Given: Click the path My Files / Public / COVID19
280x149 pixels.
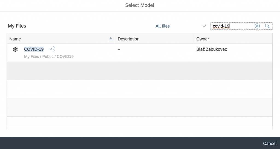Looking at the screenshot, I should pos(49,57).
